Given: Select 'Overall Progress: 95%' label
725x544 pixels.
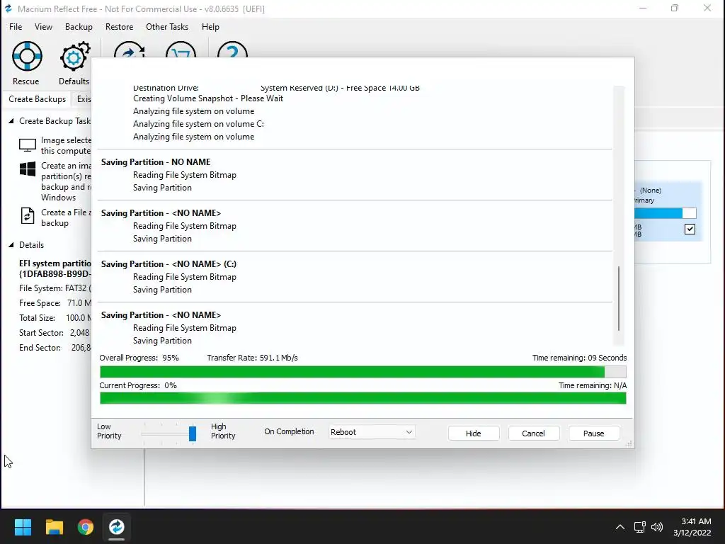Looking at the screenshot, I should [139, 358].
